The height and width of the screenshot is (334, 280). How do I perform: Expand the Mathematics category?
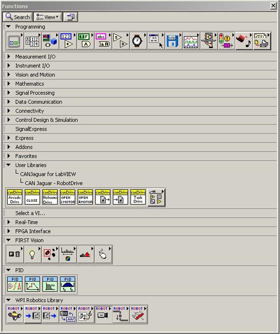pos(8,83)
